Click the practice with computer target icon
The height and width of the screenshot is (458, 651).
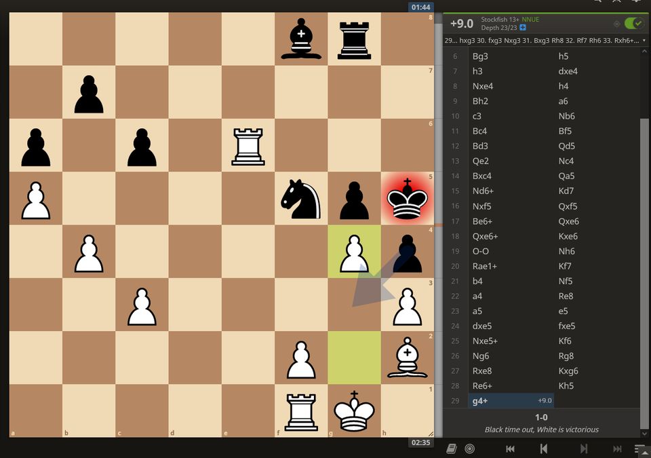point(469,449)
